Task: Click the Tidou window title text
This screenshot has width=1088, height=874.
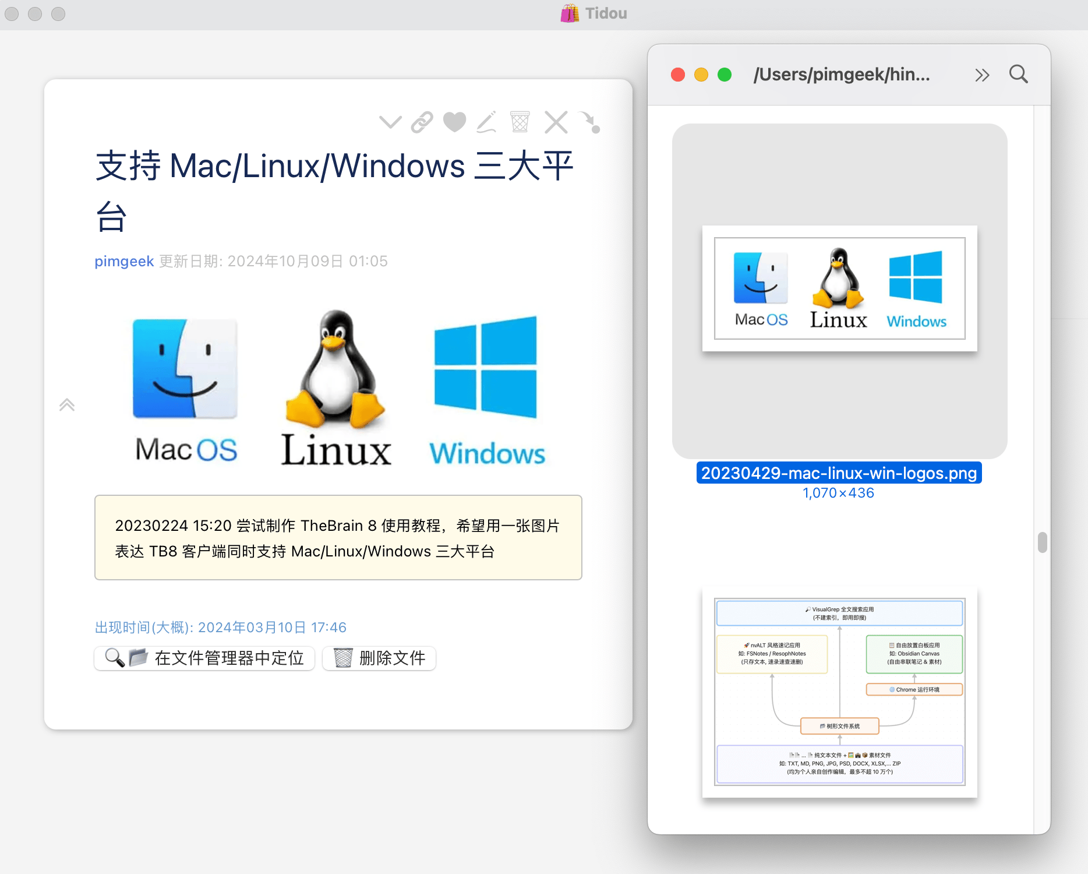Action: pos(606,13)
